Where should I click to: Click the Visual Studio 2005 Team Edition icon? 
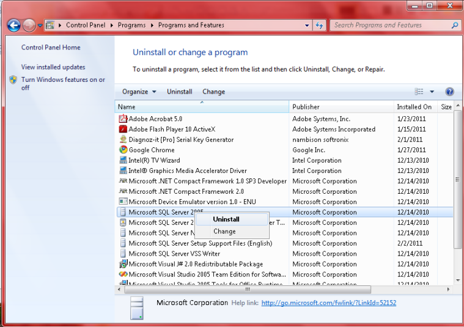coord(123,274)
